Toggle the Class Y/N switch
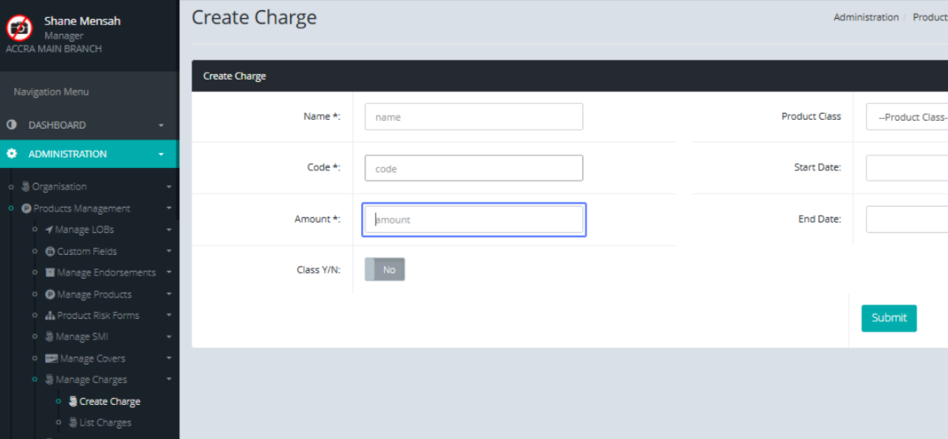Screen dimensions: 948x439 coord(385,270)
